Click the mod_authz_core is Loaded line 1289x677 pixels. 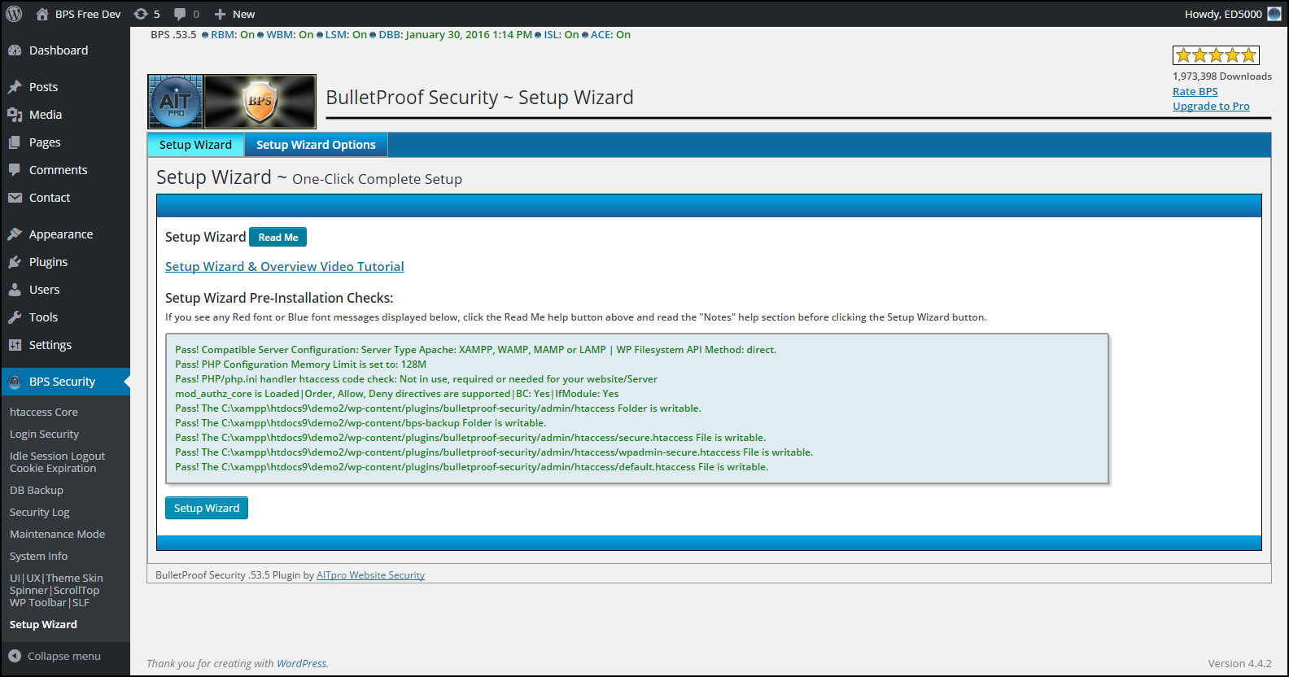396,394
